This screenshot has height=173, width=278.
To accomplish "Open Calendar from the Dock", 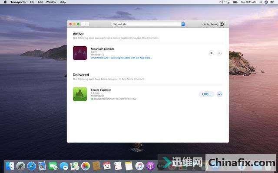I will [107, 166].
